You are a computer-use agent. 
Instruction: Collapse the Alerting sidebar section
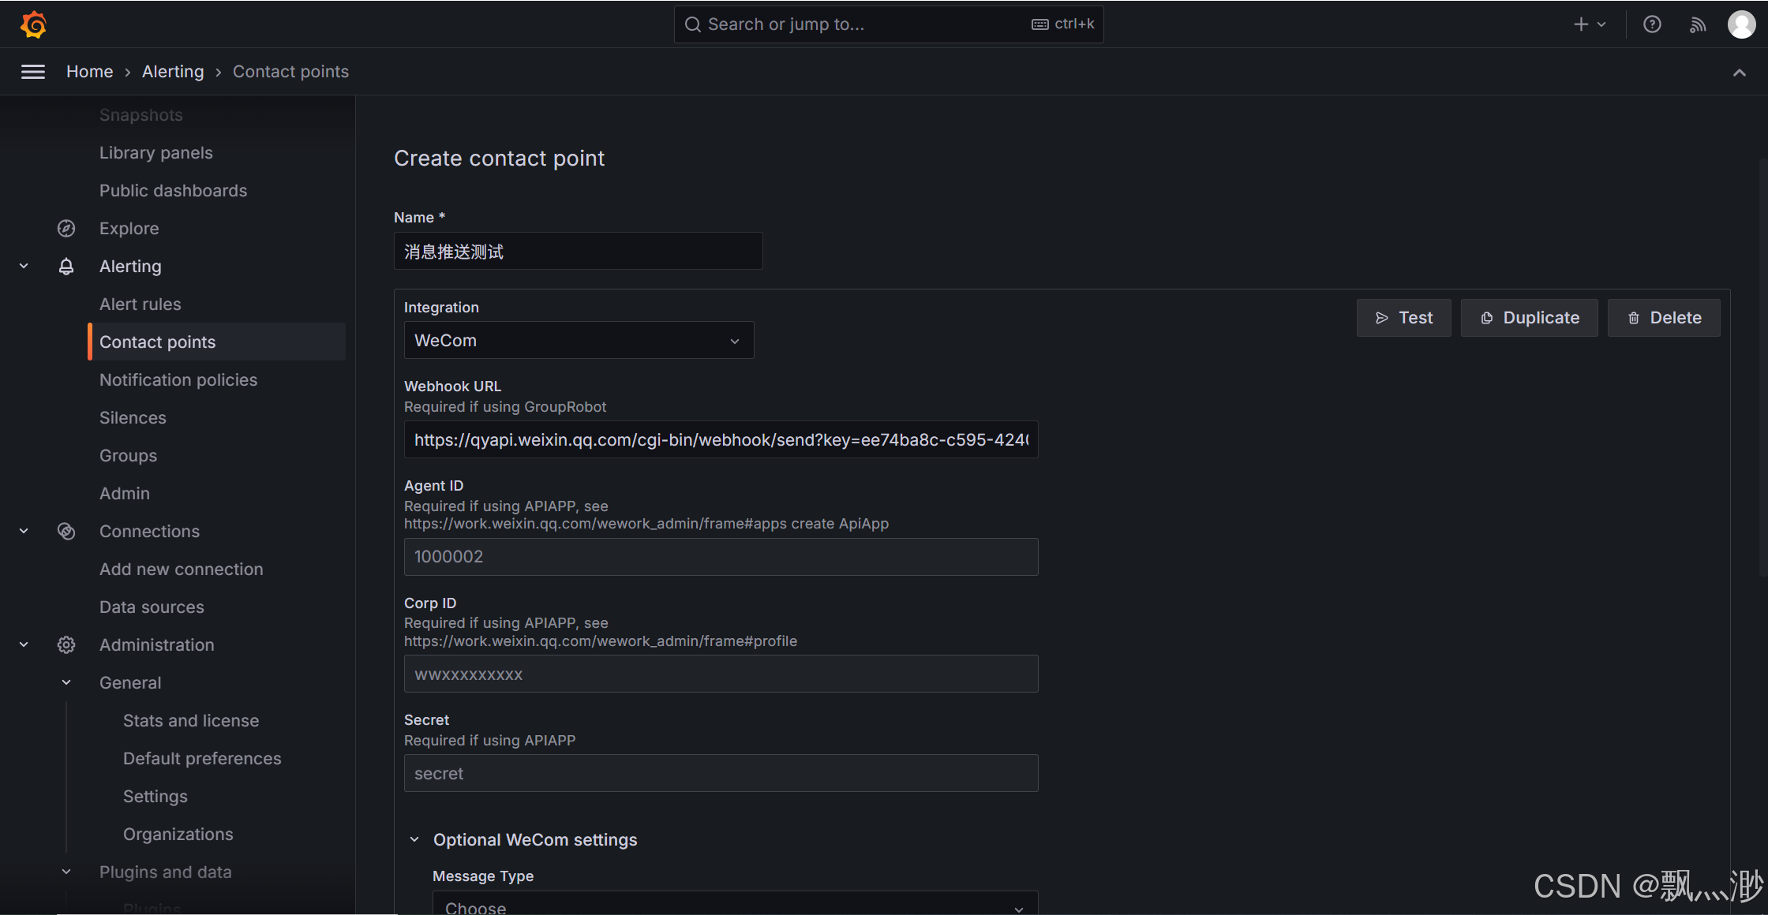(x=24, y=267)
